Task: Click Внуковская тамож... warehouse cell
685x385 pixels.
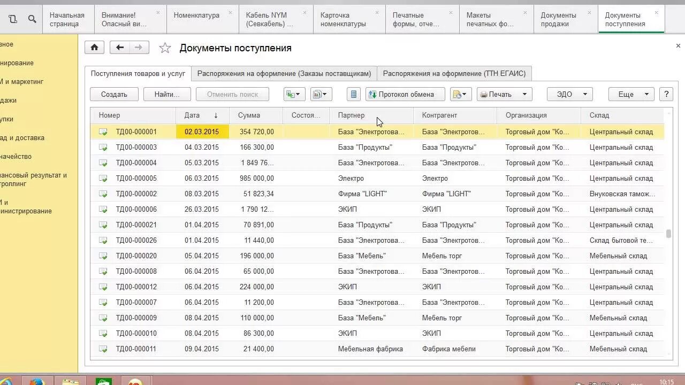Action: click(622, 194)
